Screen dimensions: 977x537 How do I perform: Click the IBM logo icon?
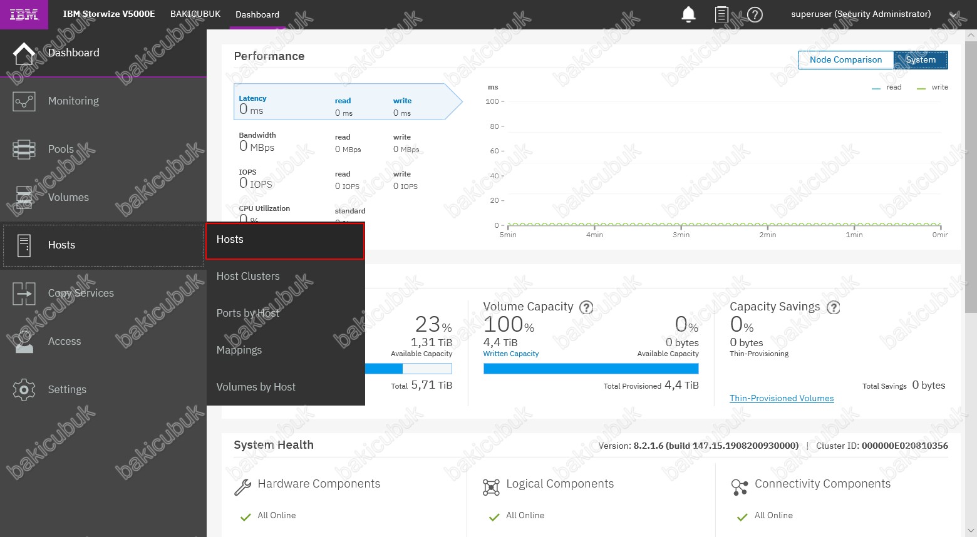[x=24, y=14]
